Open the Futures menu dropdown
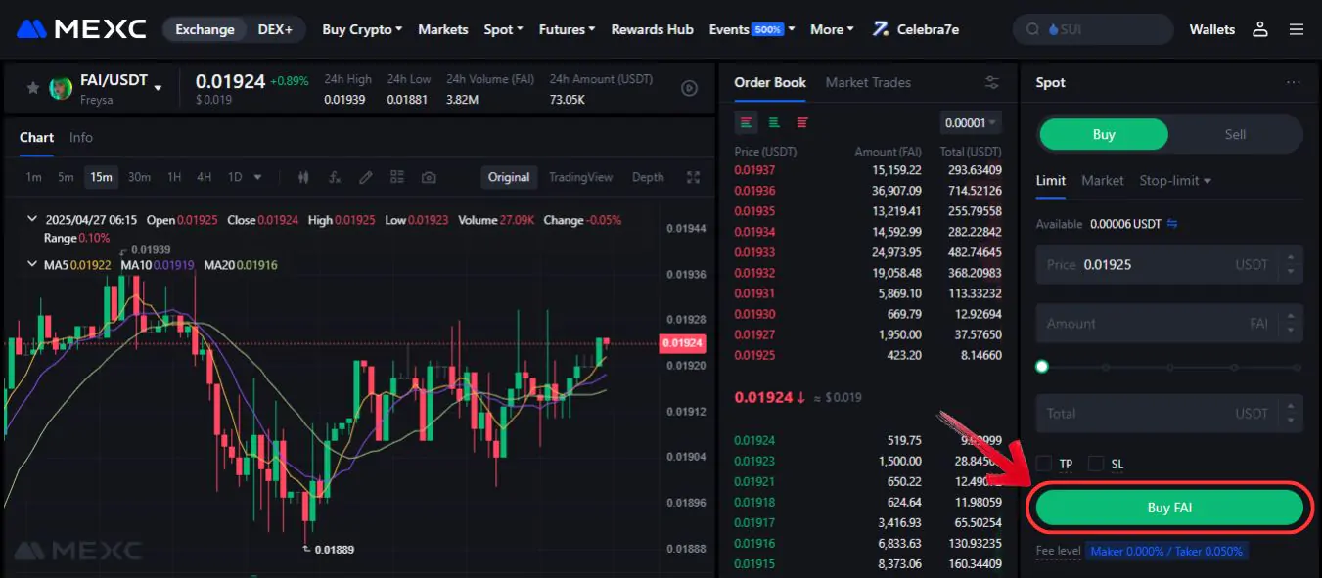The height and width of the screenshot is (578, 1322). coord(567,29)
